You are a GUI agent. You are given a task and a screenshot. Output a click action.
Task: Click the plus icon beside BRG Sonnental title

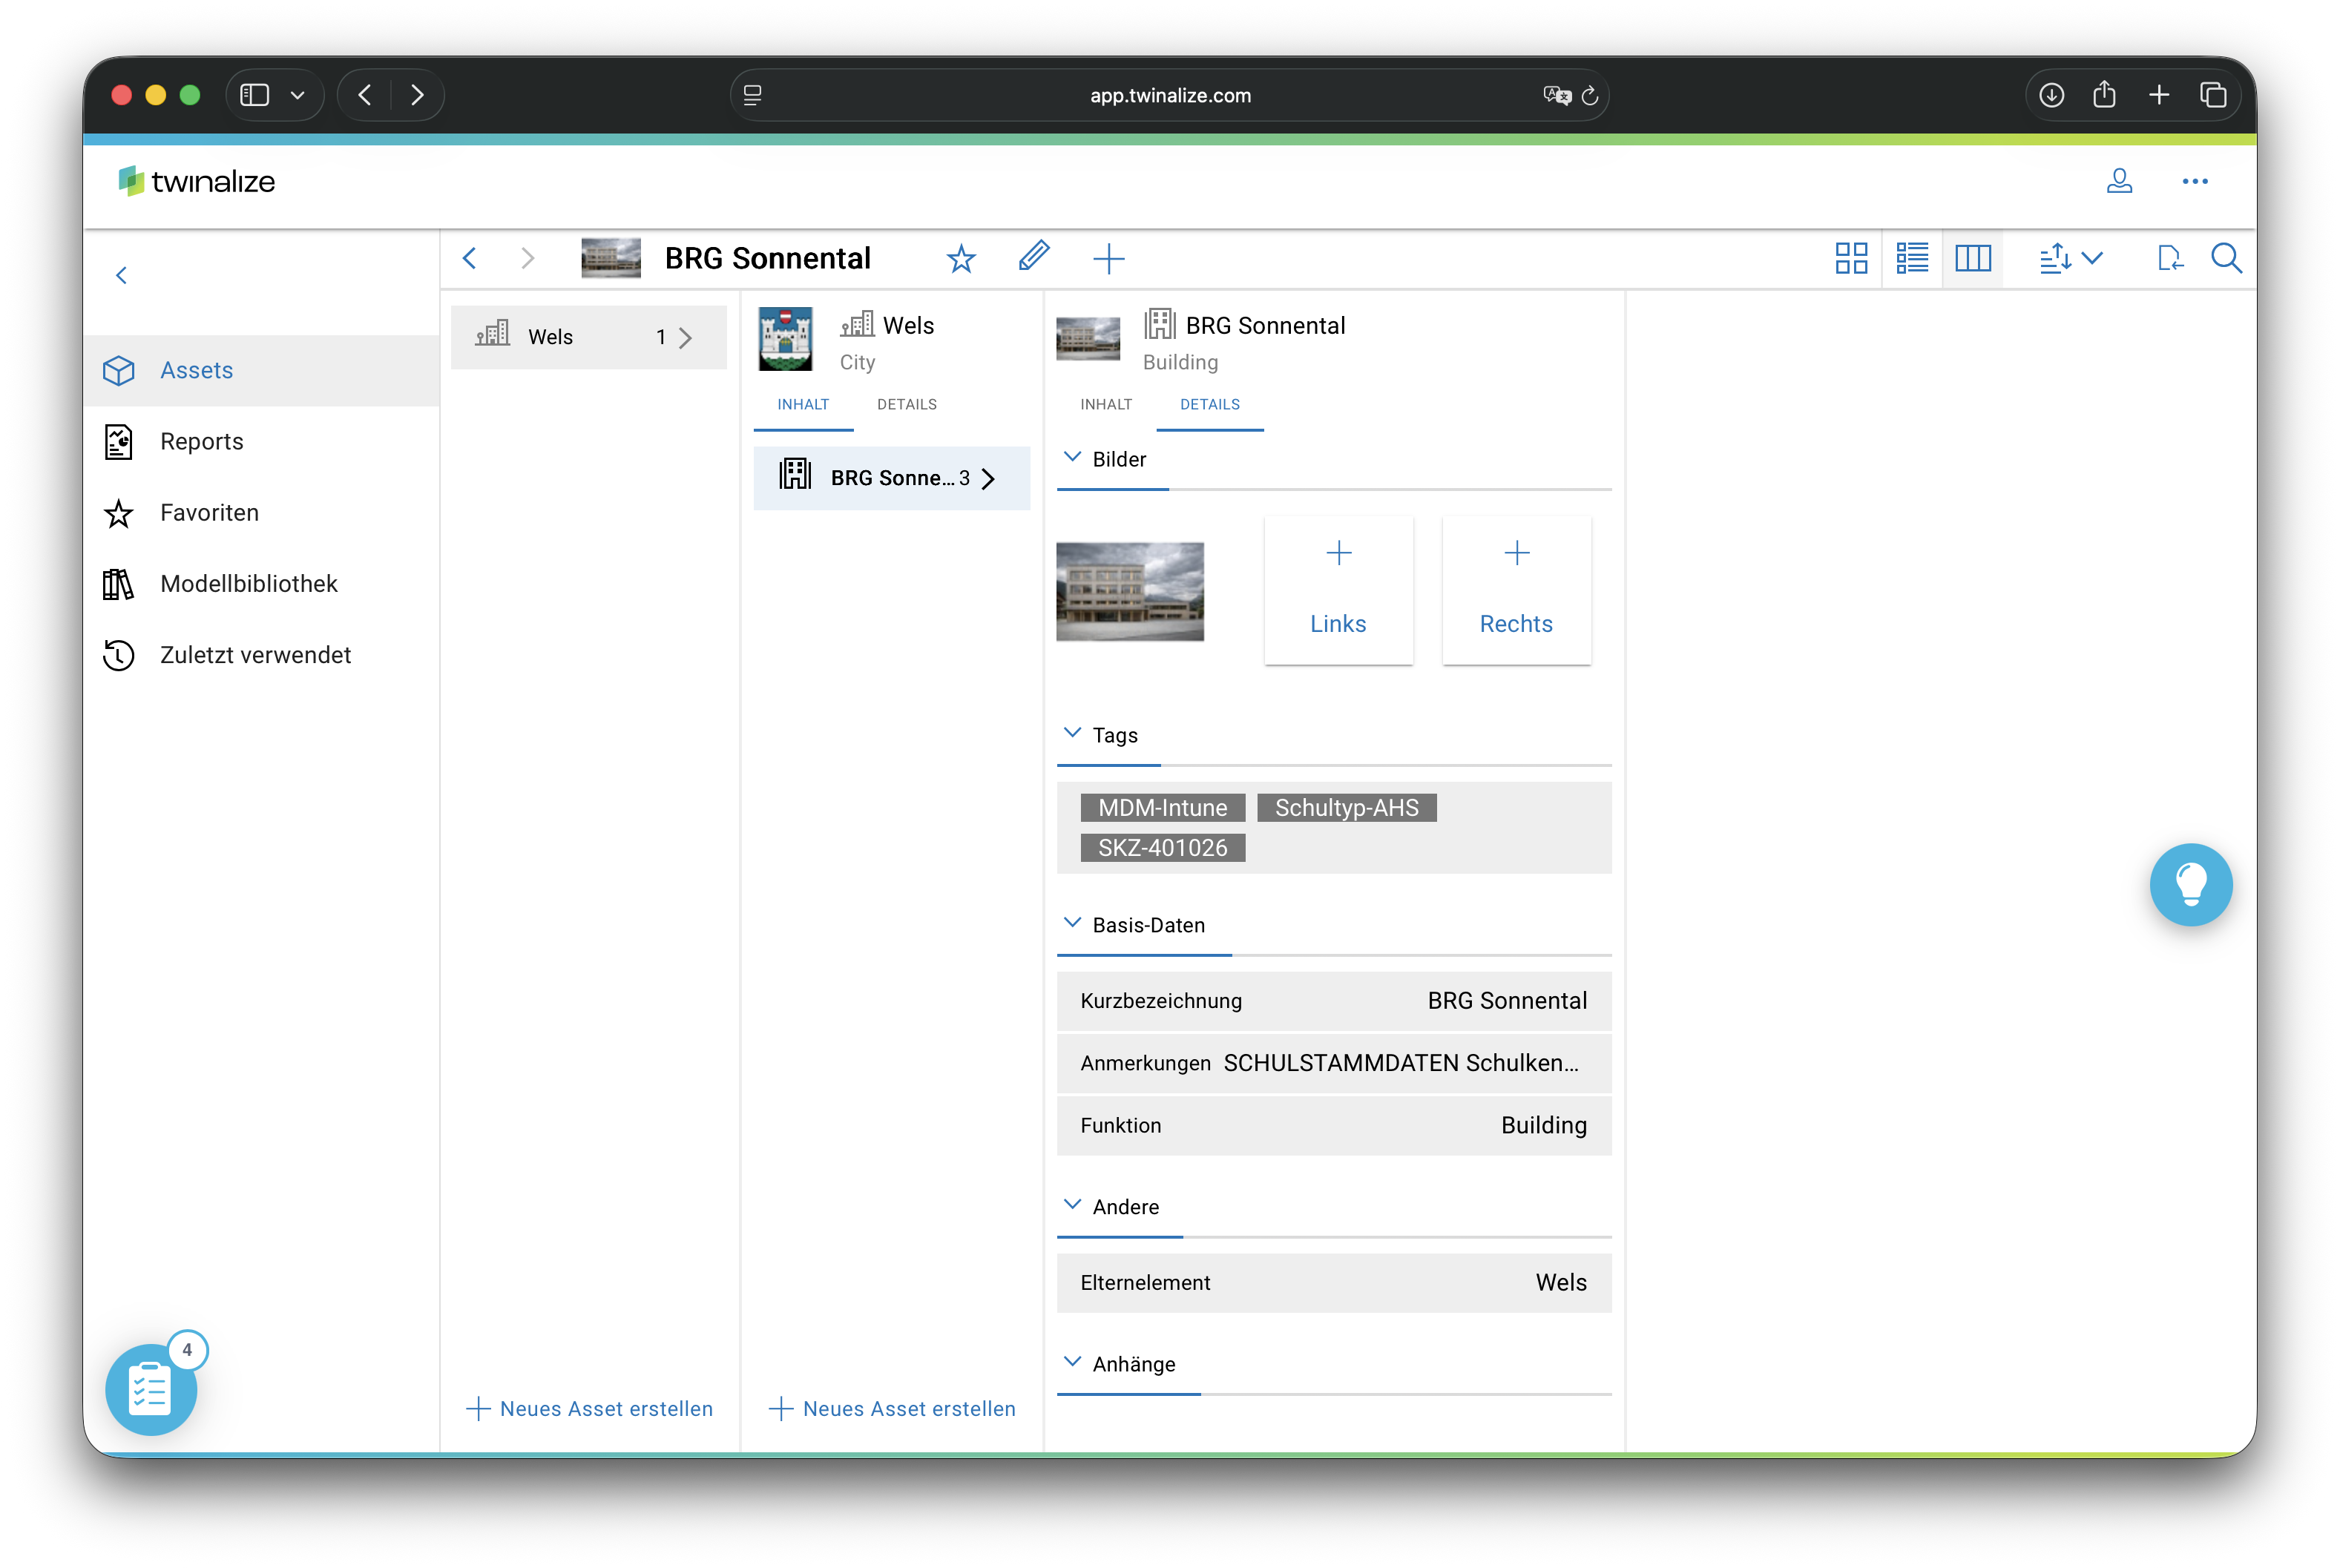1108,259
